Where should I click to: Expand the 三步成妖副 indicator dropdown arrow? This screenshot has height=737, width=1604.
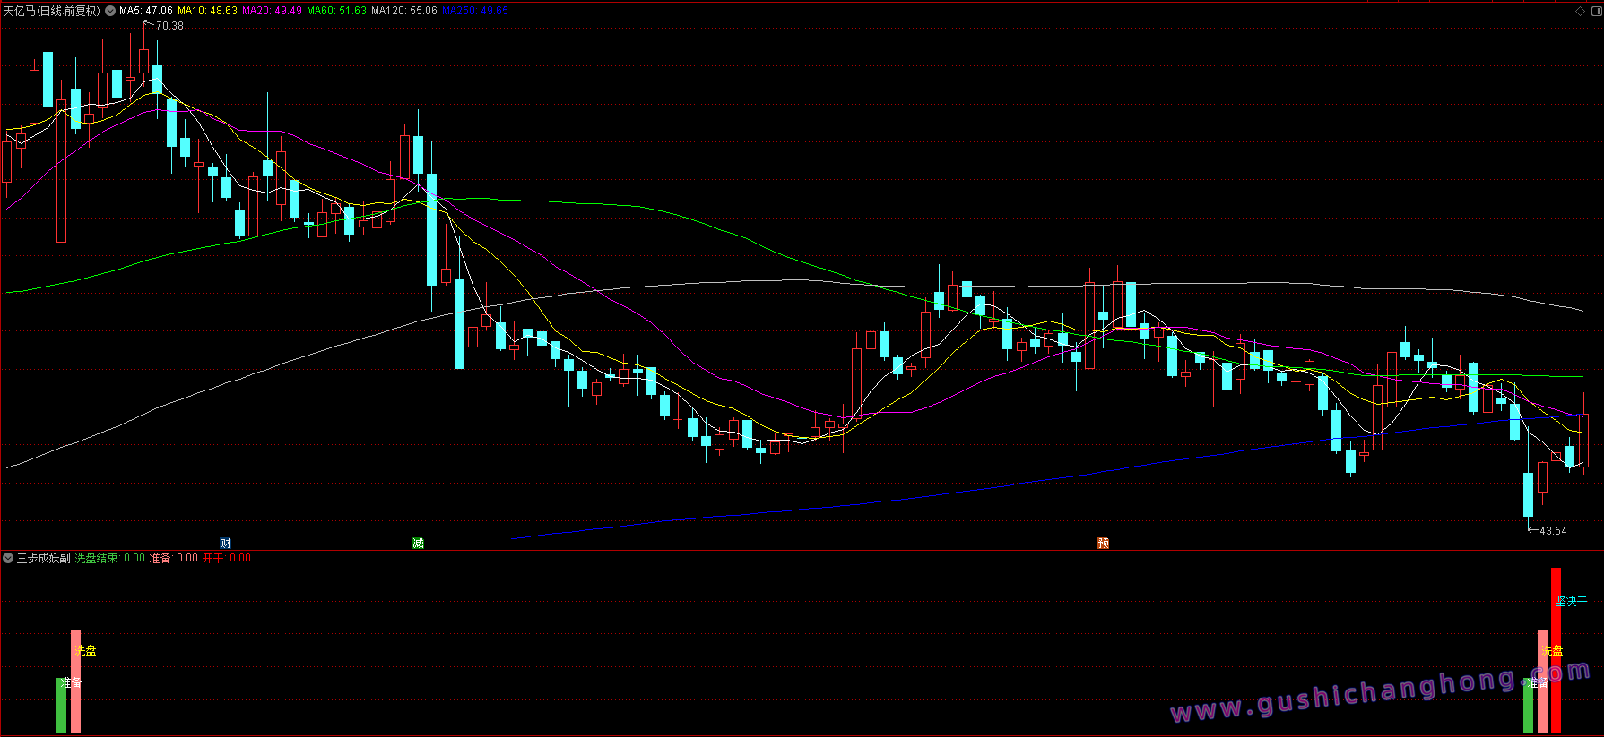(x=8, y=558)
